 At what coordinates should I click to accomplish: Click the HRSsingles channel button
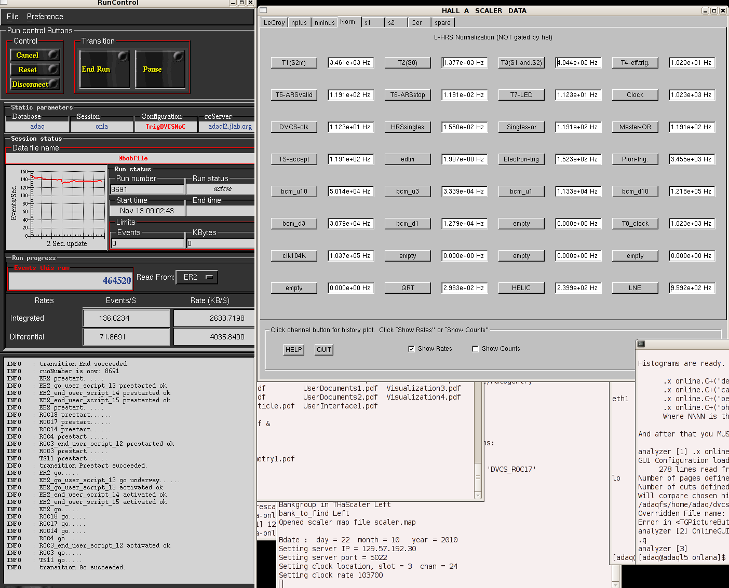[408, 127]
